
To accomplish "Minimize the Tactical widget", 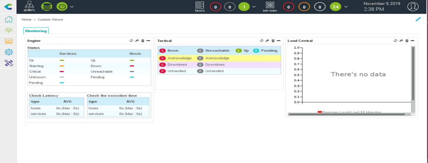I will coord(279,41).
